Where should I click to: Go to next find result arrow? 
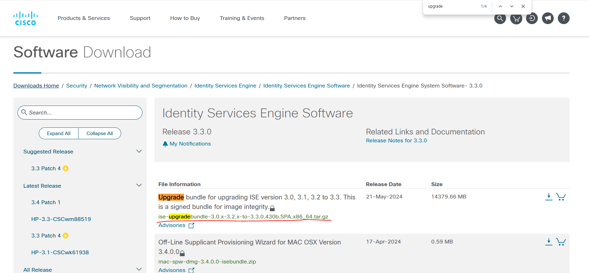click(512, 6)
